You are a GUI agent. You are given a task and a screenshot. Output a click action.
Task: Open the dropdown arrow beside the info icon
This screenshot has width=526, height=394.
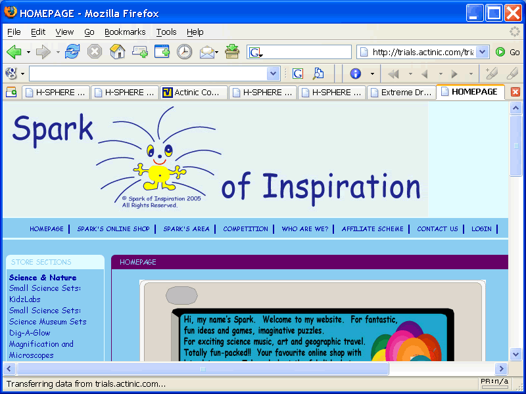(372, 74)
